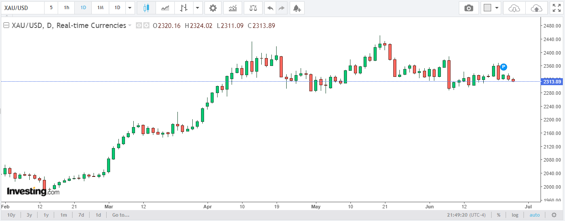Click the XAU/USD, D, Real-time Currencies title
This screenshot has width=565, height=221.
tap(69, 25)
